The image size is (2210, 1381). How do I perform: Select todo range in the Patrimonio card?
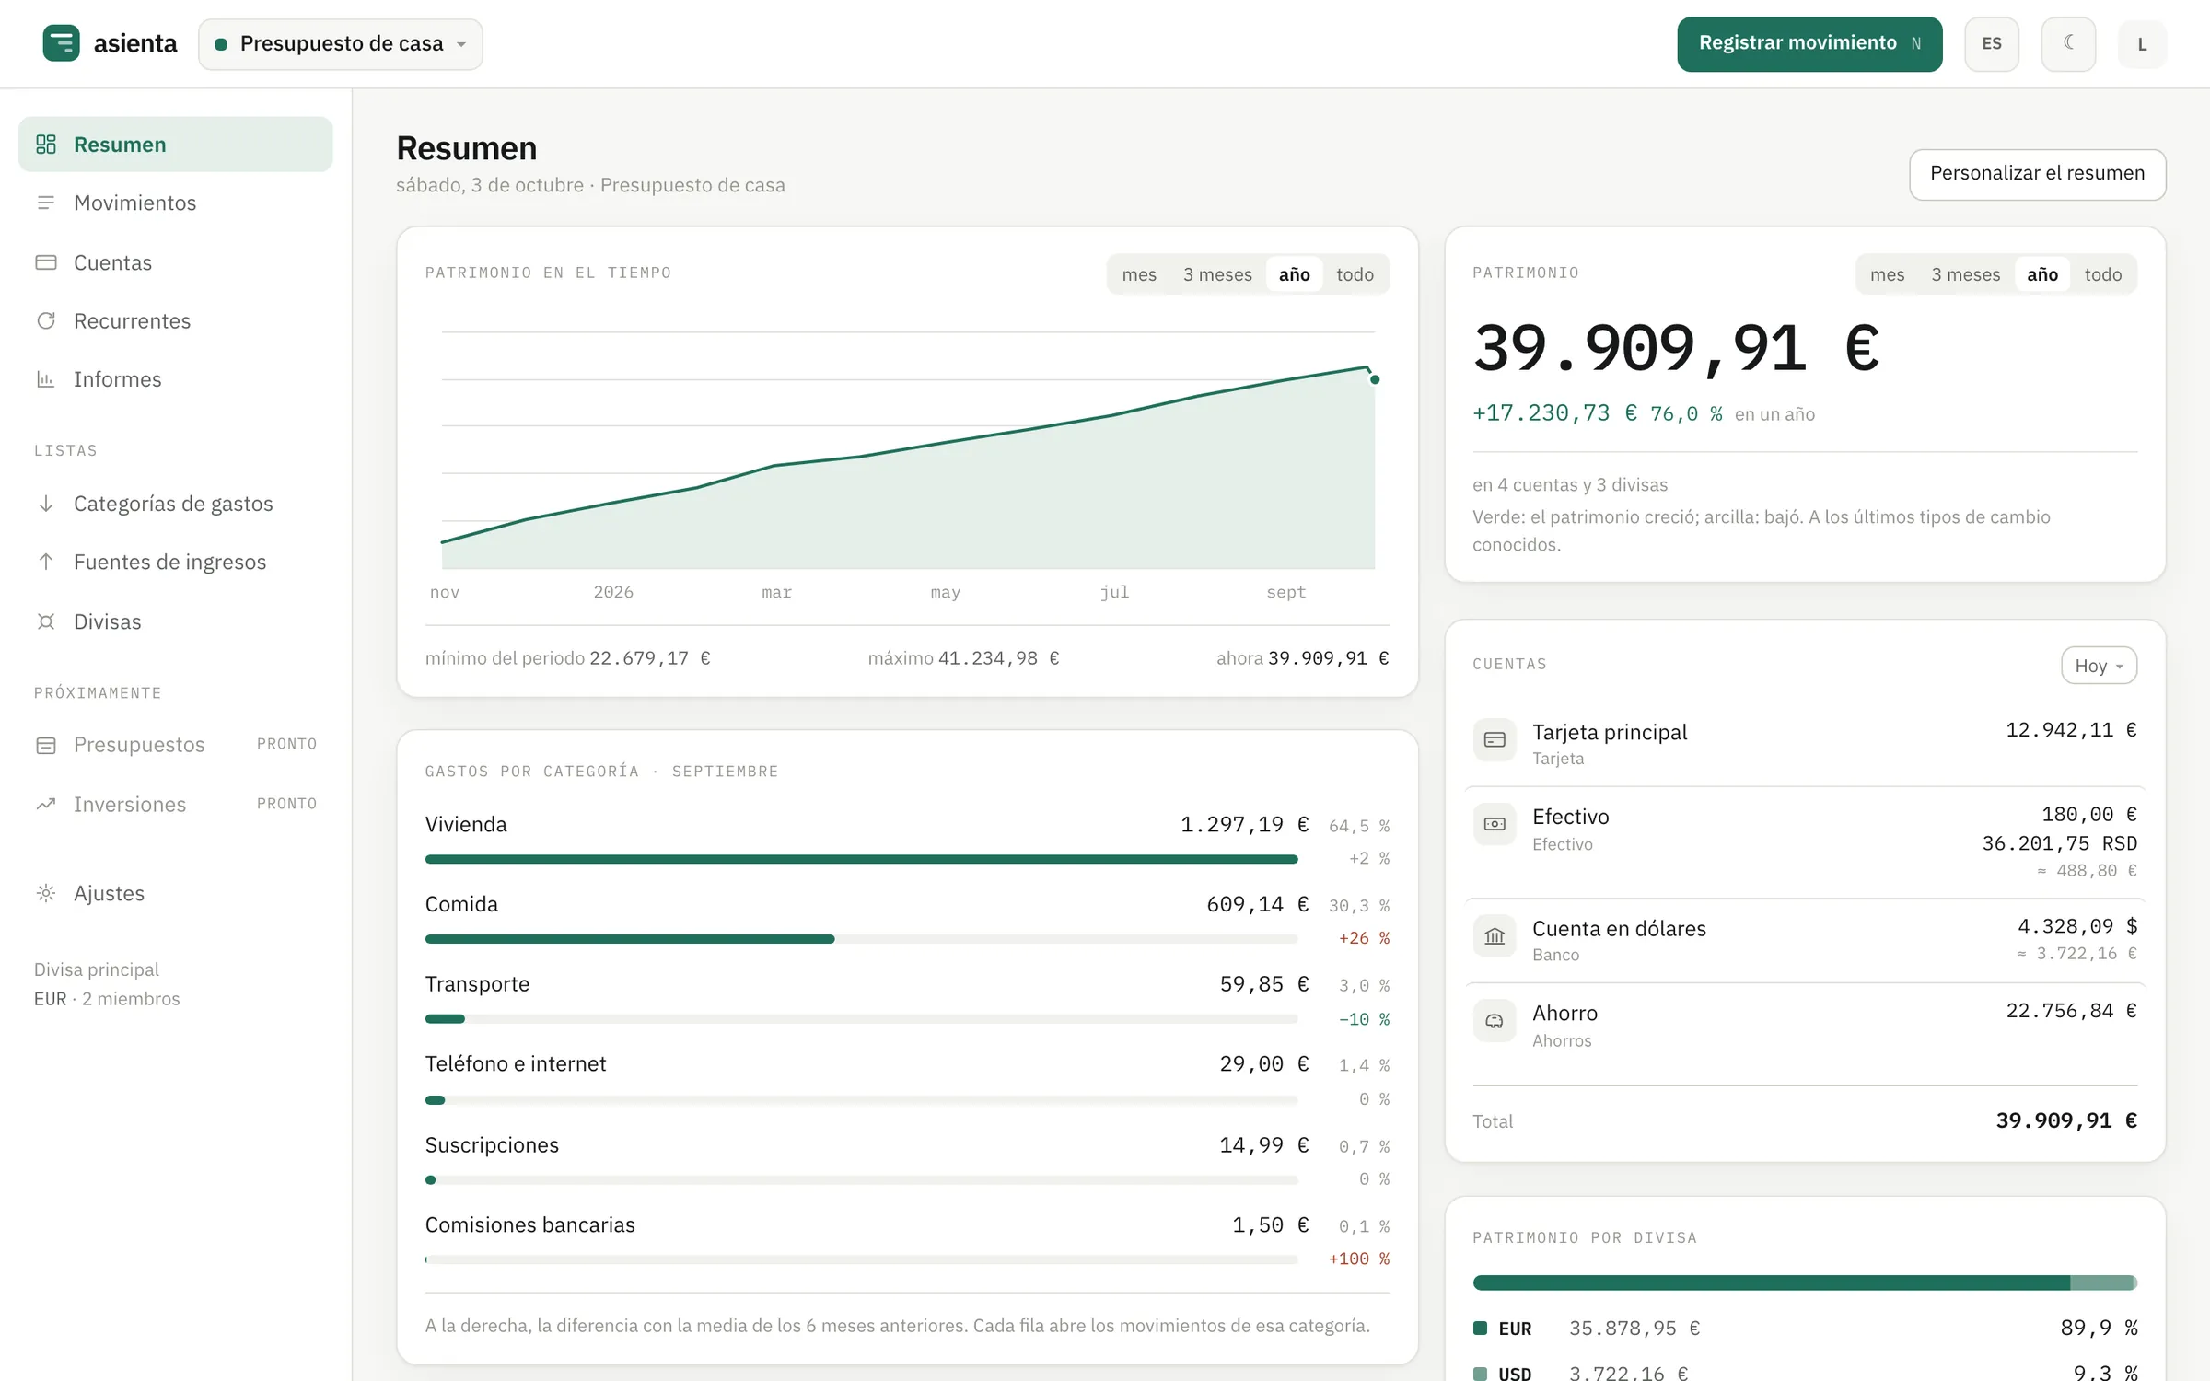2102,274
